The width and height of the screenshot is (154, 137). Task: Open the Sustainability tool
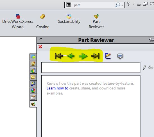pyautogui.click(x=69, y=19)
